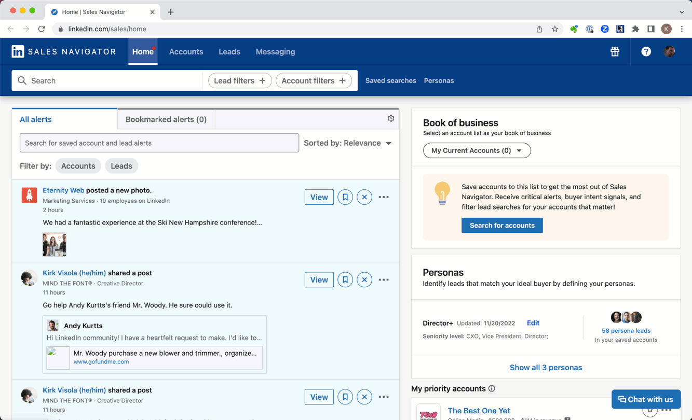Open a new browser tab
Viewport: 692px width, 420px height.
tap(170, 12)
